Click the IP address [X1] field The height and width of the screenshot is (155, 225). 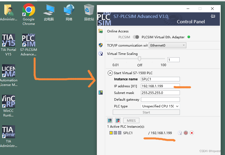(160, 86)
